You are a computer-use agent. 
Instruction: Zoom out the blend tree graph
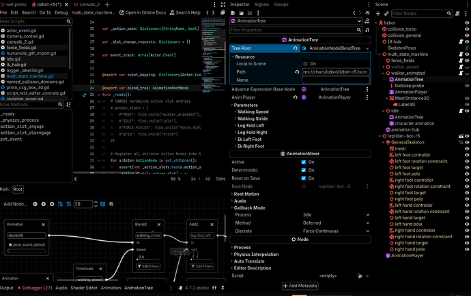click(x=35, y=204)
